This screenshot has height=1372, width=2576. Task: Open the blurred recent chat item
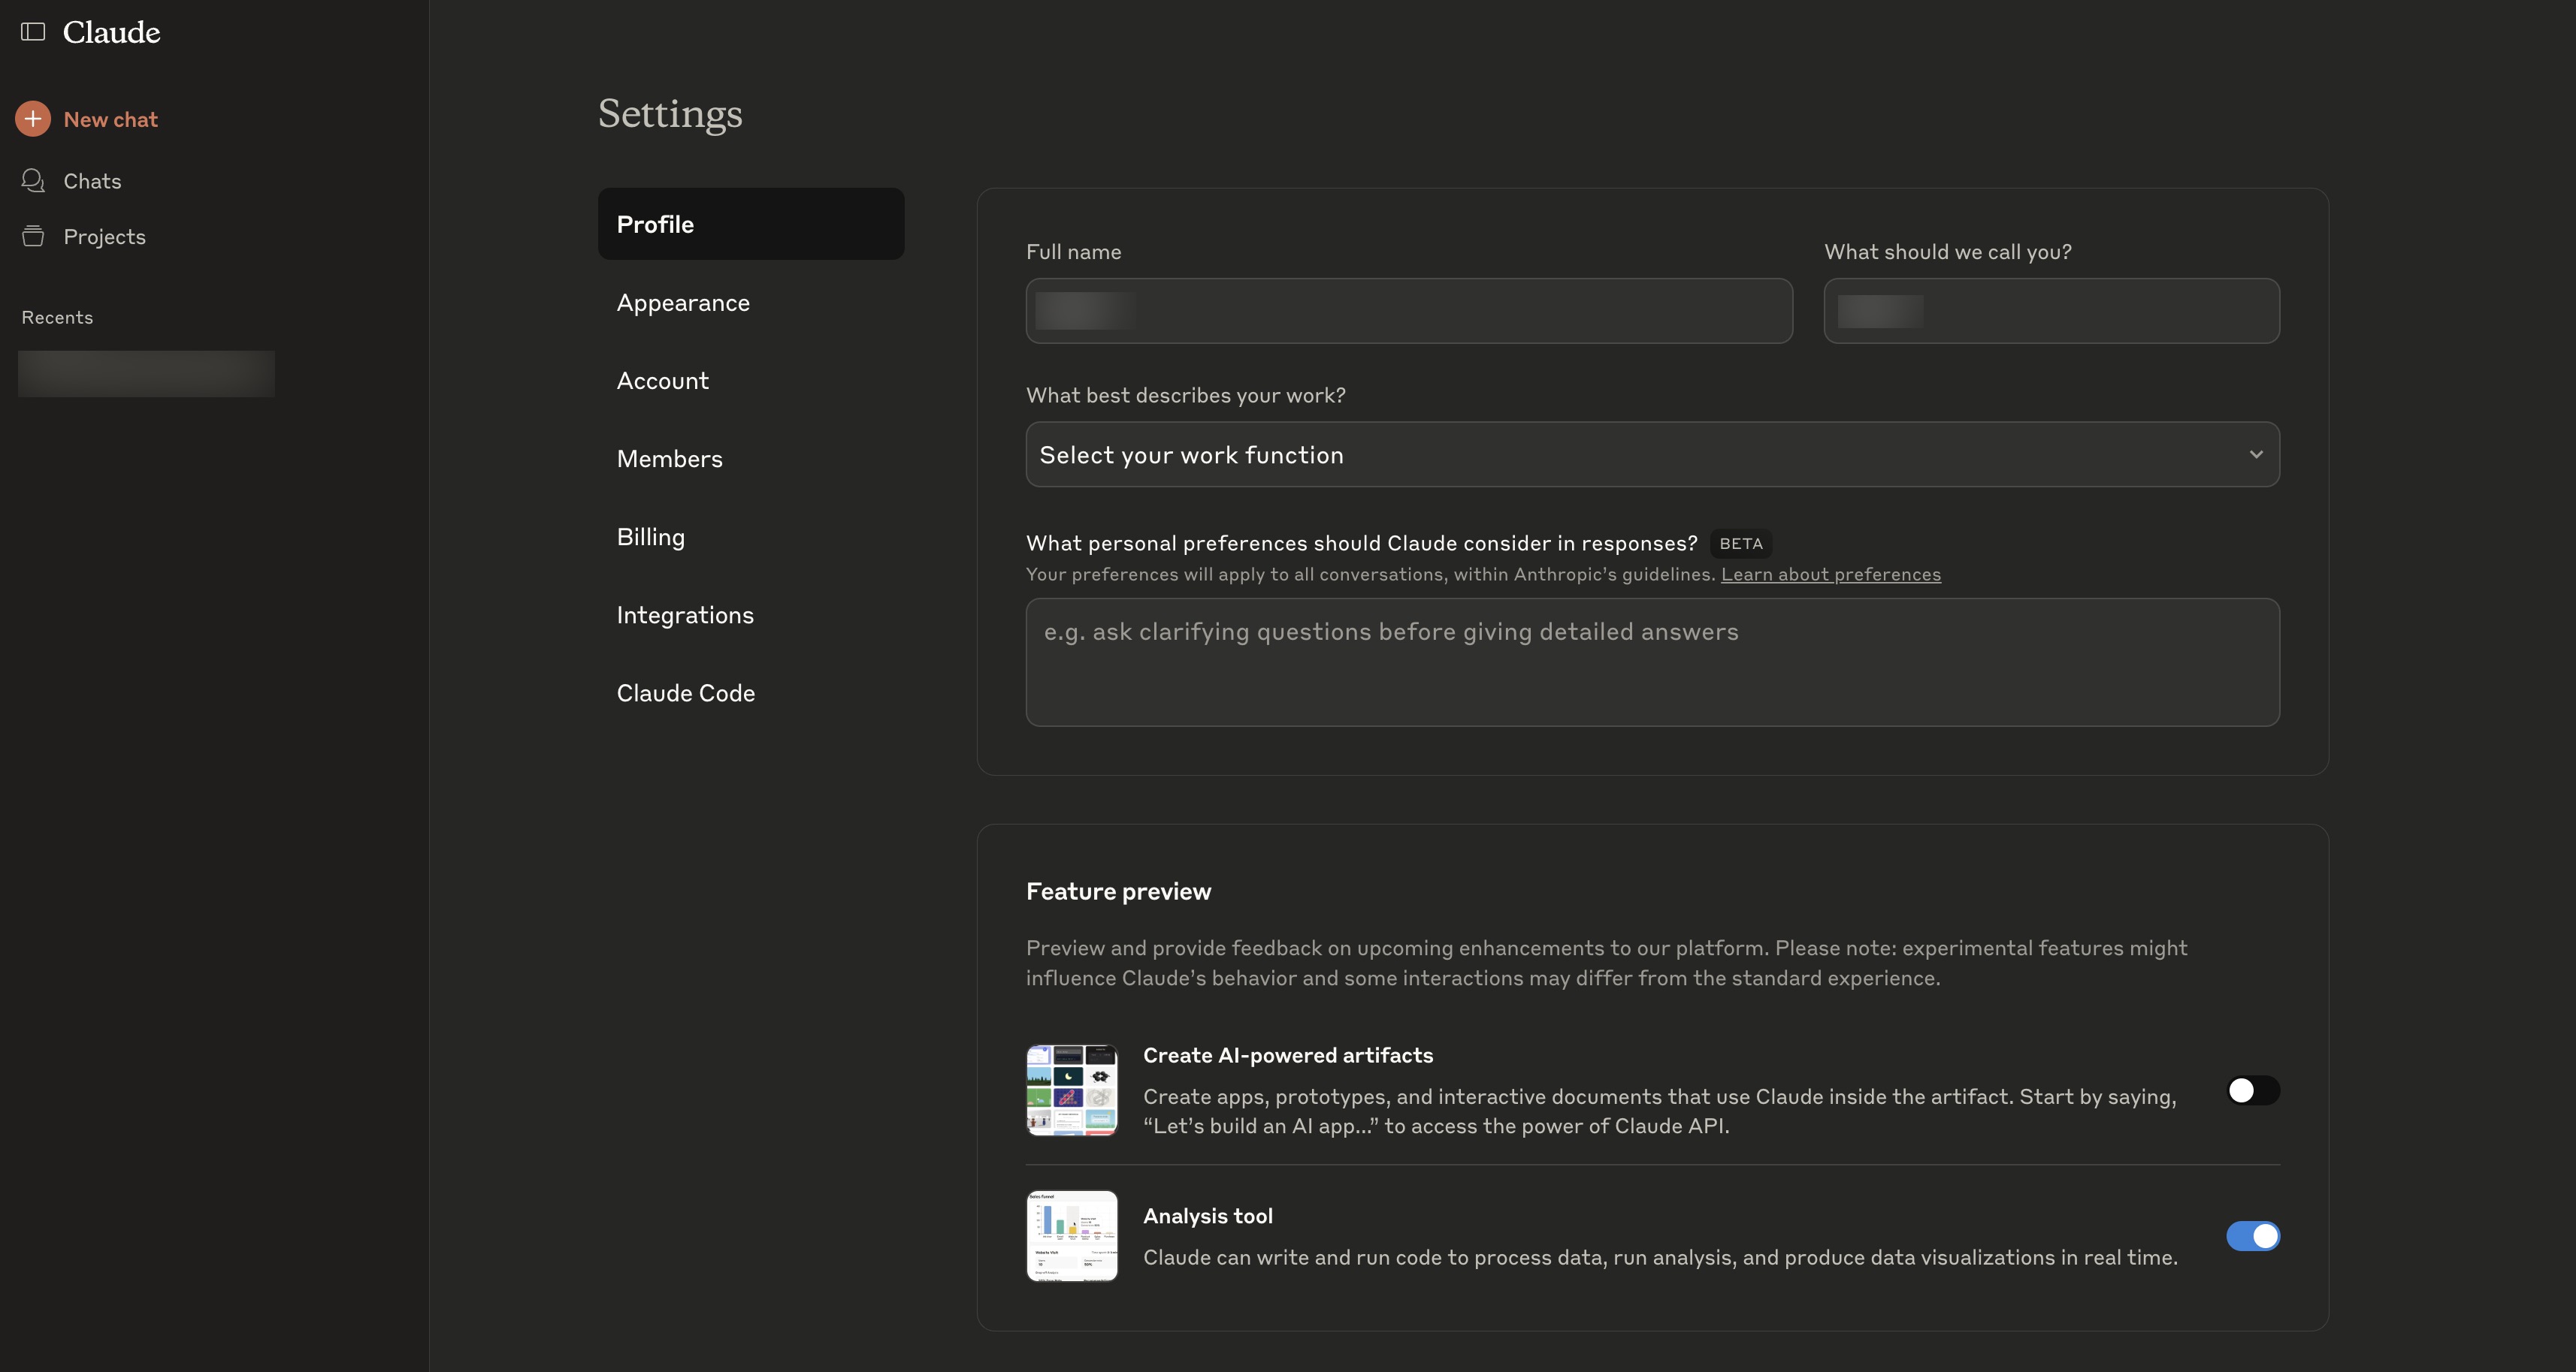point(146,374)
